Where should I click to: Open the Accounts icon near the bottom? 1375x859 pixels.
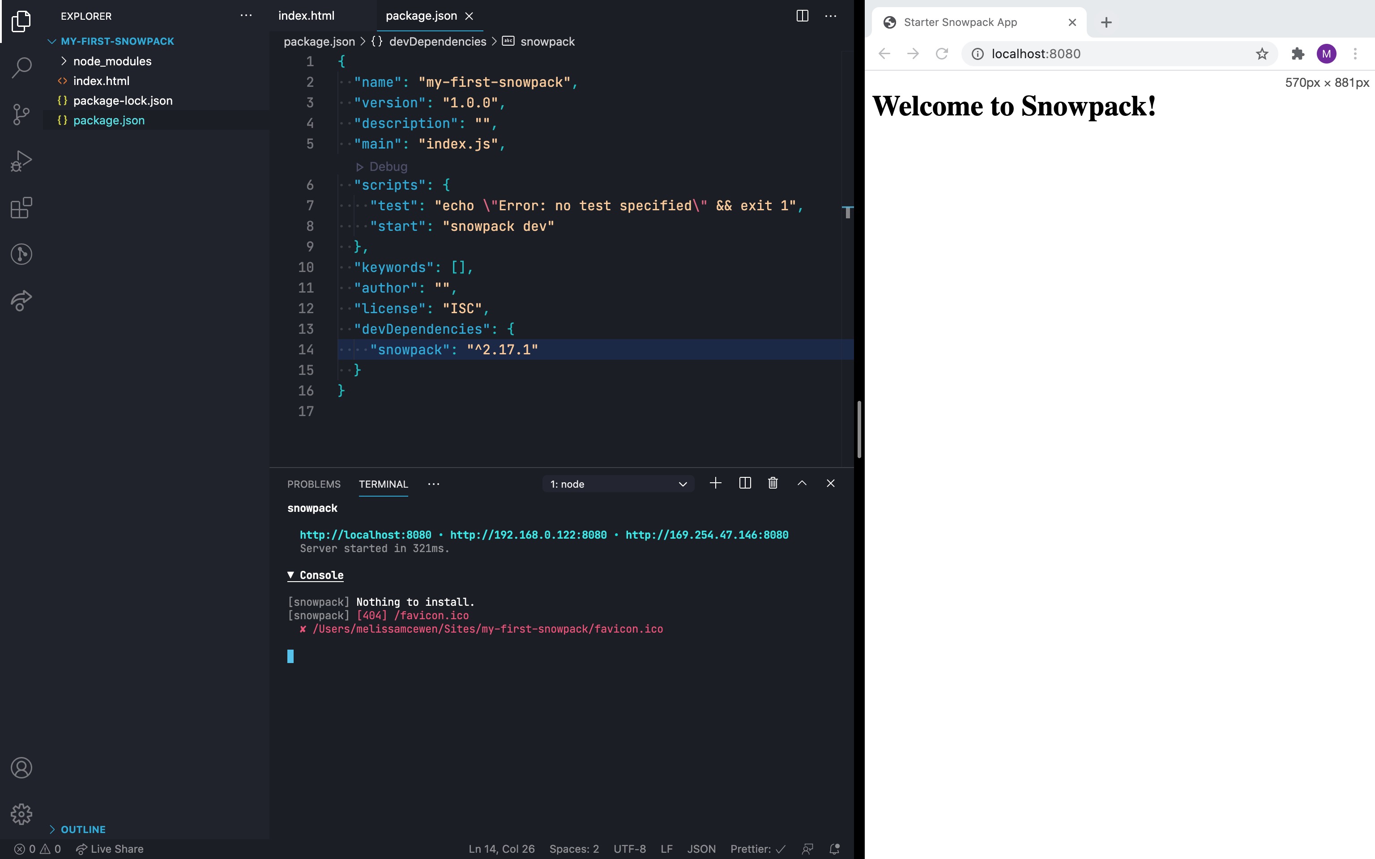tap(21, 767)
